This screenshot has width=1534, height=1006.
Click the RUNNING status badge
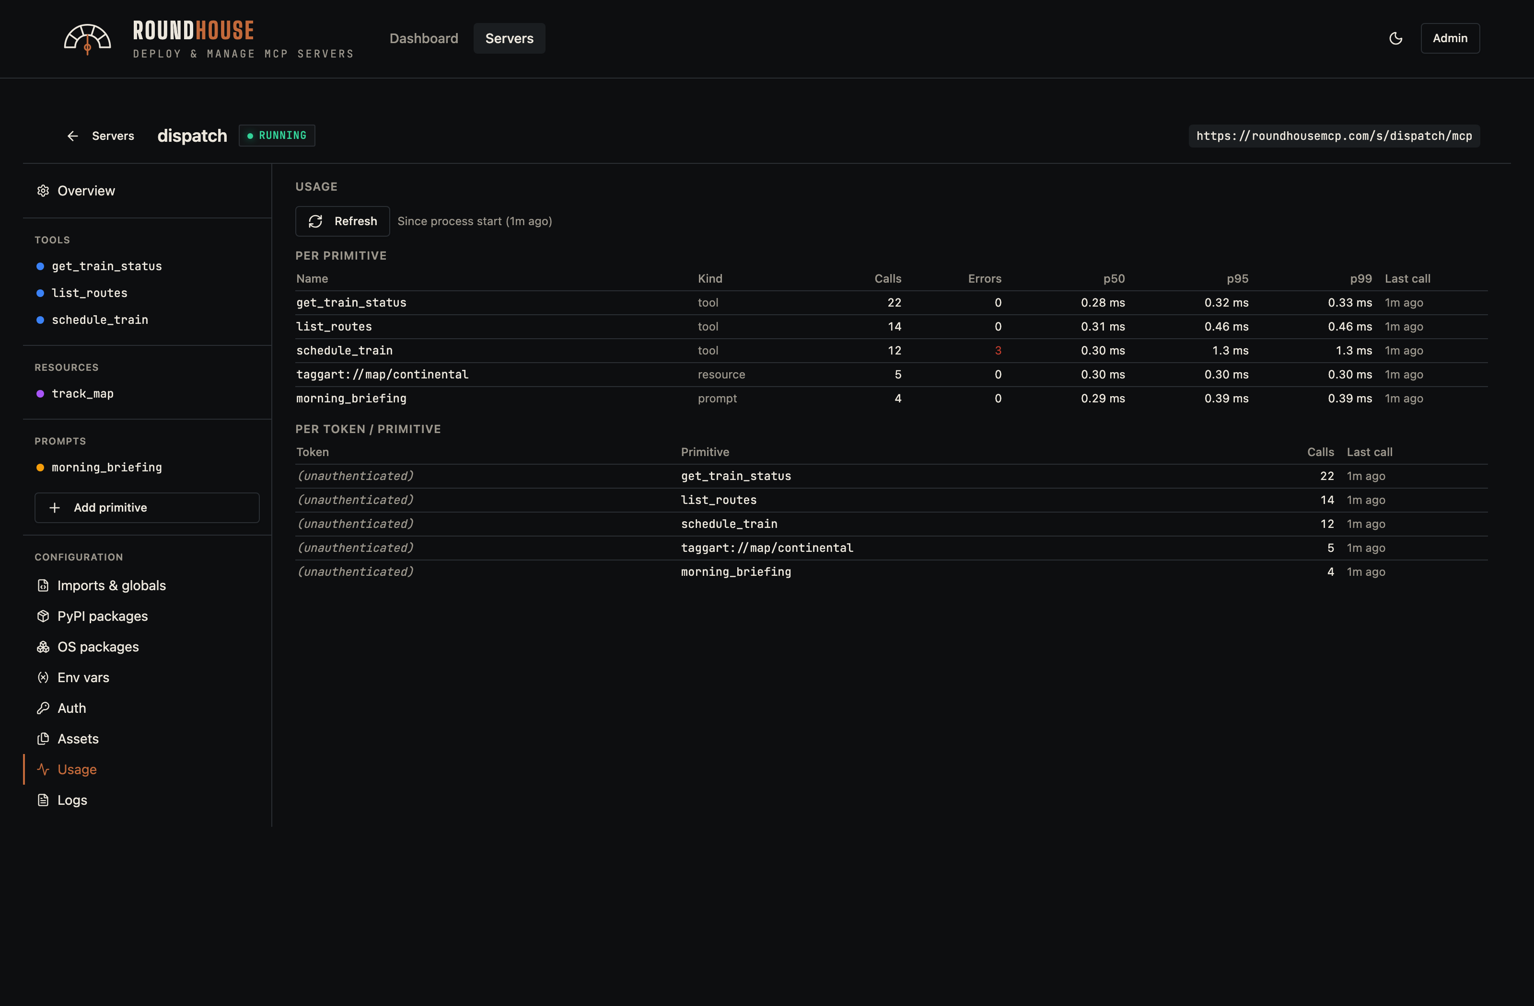(x=277, y=135)
